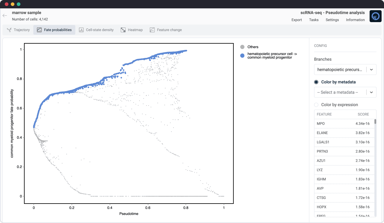Click the Fate probabilities chart icon
Viewport: 384px width, 223px height.
tap(39, 30)
